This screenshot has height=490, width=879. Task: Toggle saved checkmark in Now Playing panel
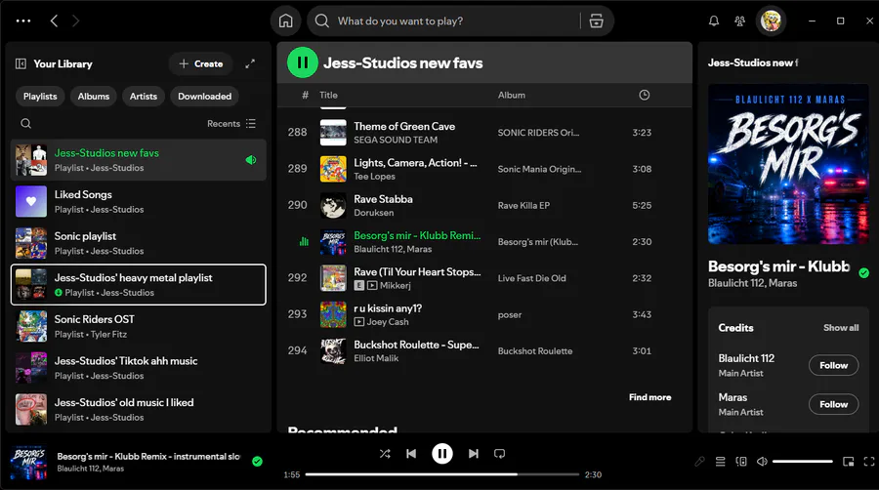864,273
